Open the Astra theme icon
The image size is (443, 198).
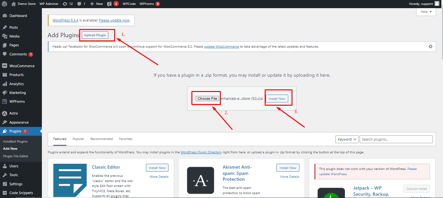(x=5, y=113)
